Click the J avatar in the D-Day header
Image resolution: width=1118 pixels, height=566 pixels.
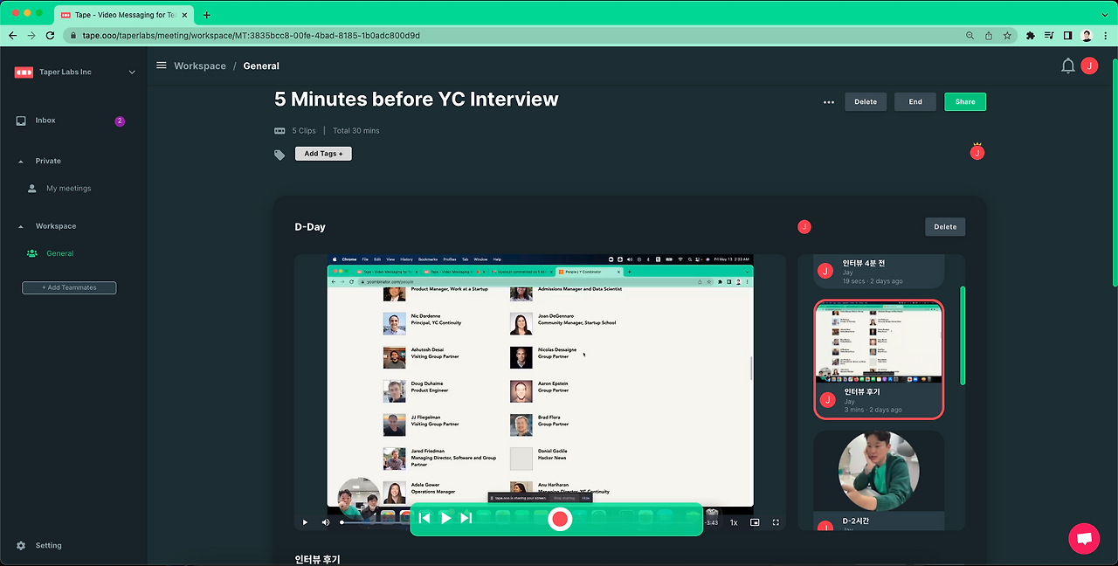coord(804,227)
